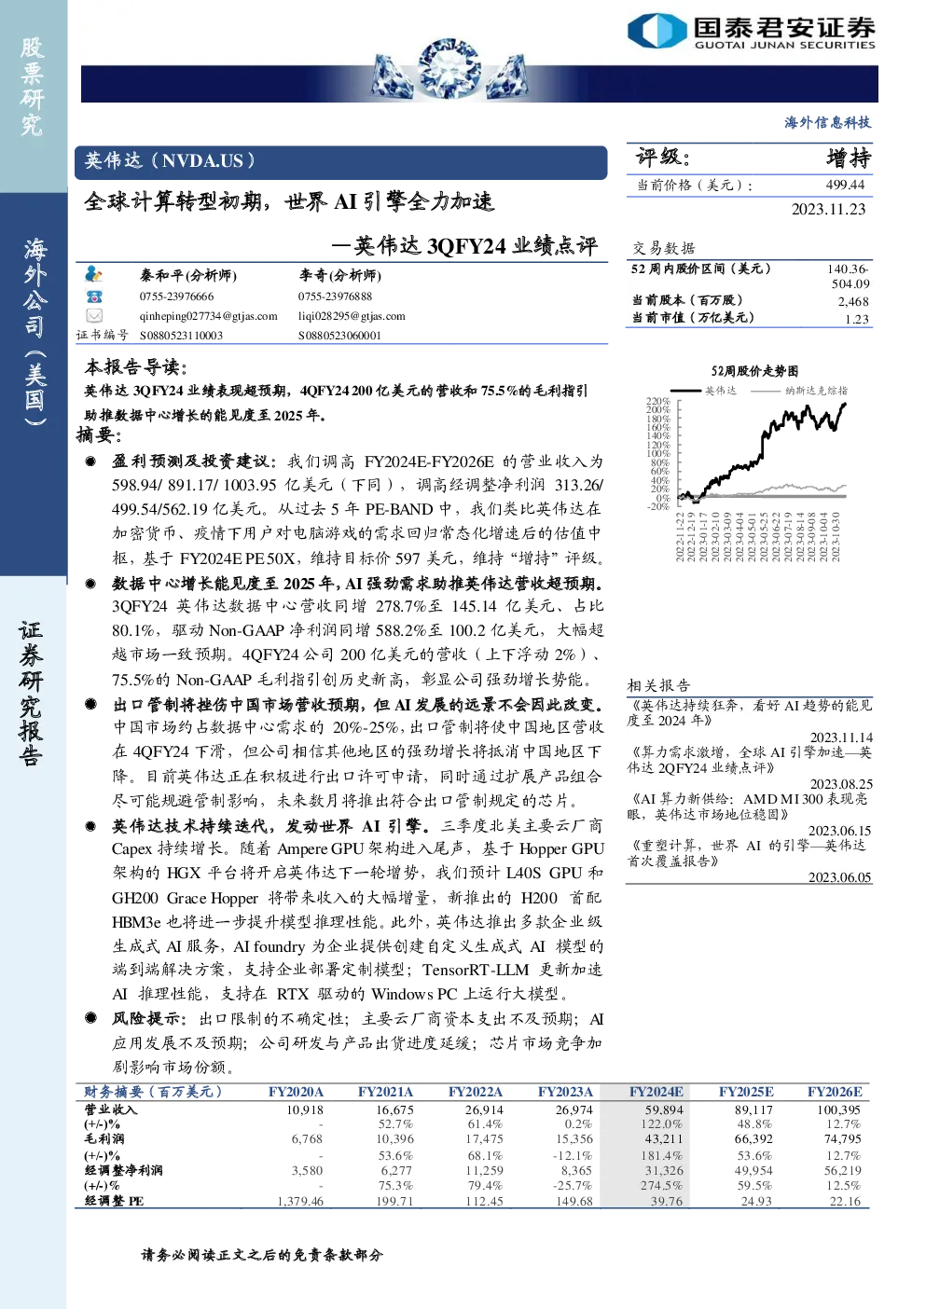
Task: Click the FY2025E net profit cell 49,954
Action: [x=753, y=1170]
